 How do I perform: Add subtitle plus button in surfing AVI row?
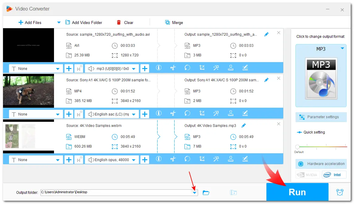point(69,69)
